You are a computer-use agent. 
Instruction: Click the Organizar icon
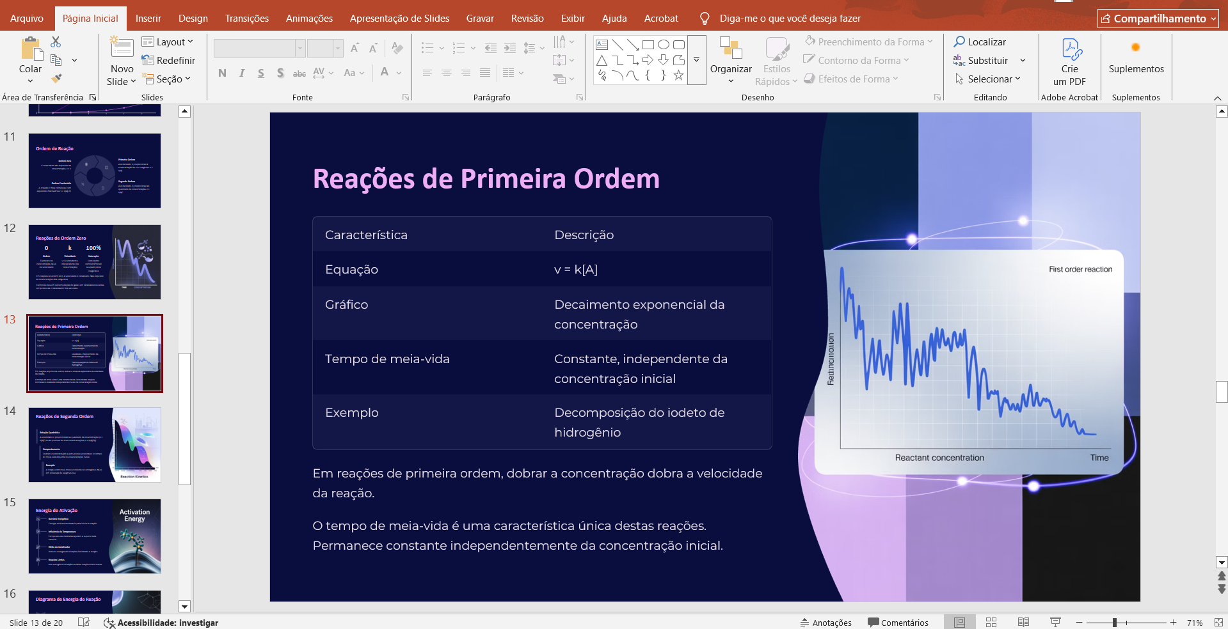[x=731, y=48]
